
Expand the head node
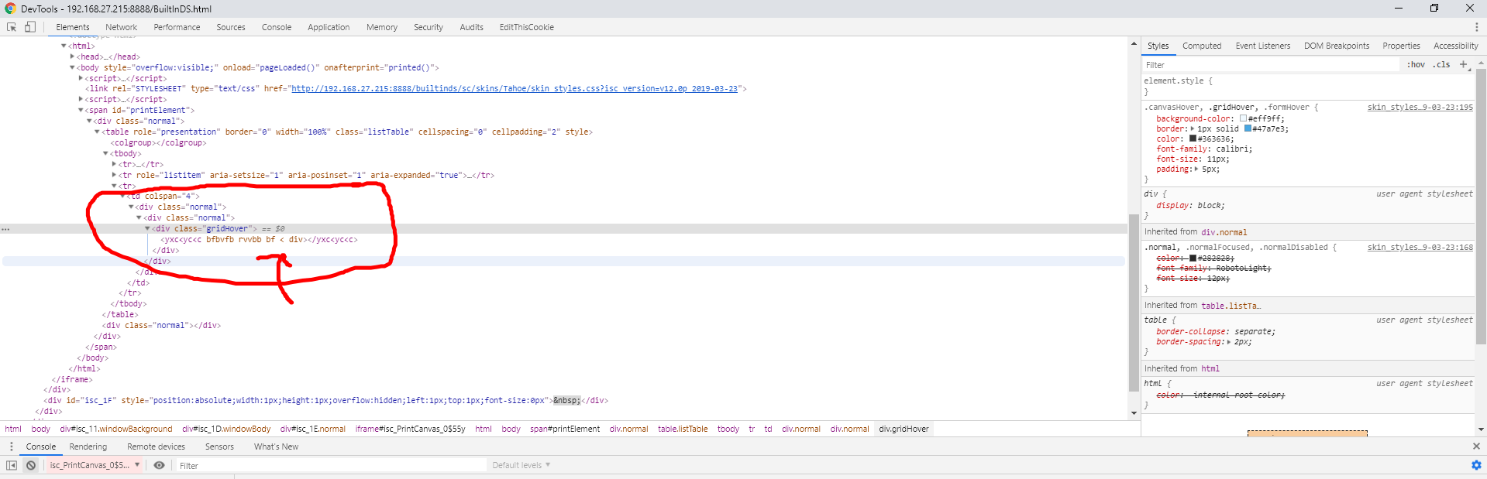[x=72, y=56]
